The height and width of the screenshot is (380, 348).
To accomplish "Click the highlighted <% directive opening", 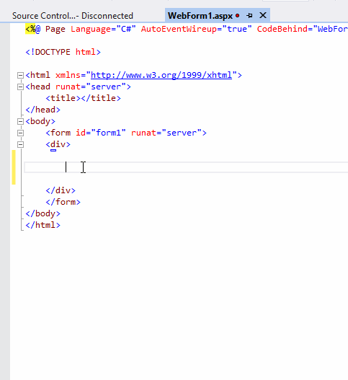I will 30,29.
